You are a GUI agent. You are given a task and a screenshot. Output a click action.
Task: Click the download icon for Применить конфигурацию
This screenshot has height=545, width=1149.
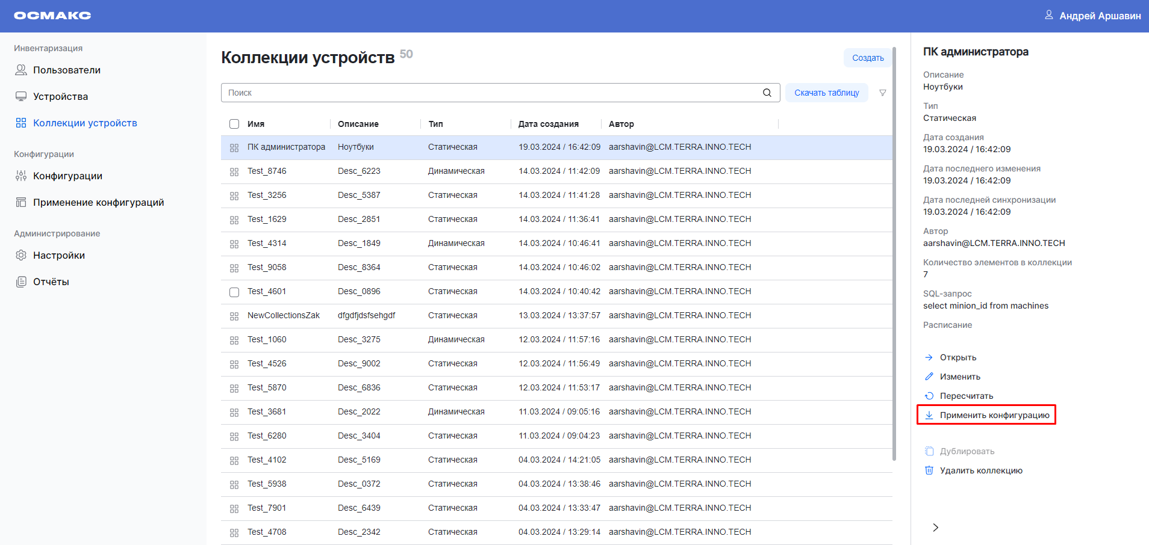(929, 415)
